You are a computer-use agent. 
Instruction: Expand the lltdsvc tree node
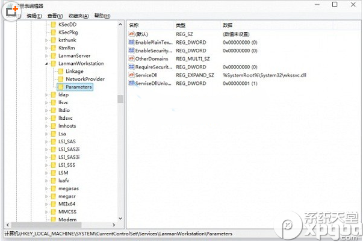[x=46, y=119]
